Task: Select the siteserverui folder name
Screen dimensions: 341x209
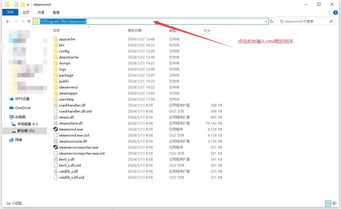Action: (x=68, y=87)
